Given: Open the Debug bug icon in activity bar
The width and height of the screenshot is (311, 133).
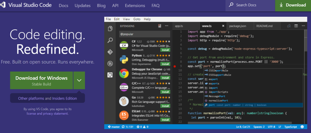Looking at the screenshot, I should tap(110, 64).
